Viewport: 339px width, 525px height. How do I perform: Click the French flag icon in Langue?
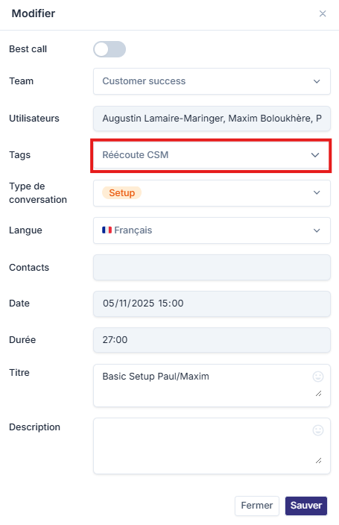click(x=107, y=230)
